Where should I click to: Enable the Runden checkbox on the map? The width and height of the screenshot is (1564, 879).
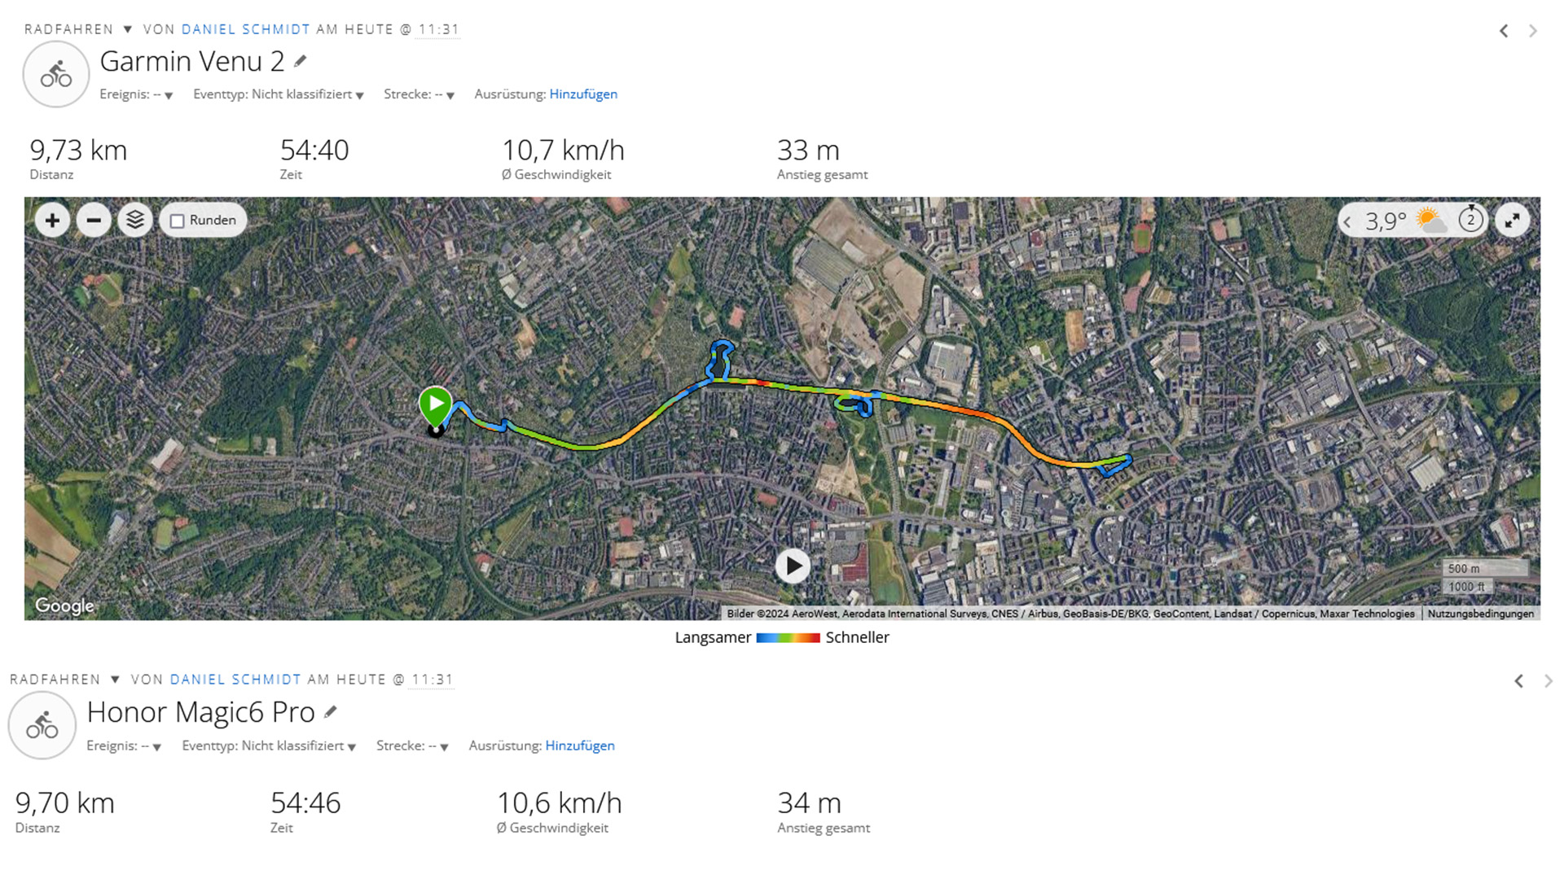click(x=178, y=221)
